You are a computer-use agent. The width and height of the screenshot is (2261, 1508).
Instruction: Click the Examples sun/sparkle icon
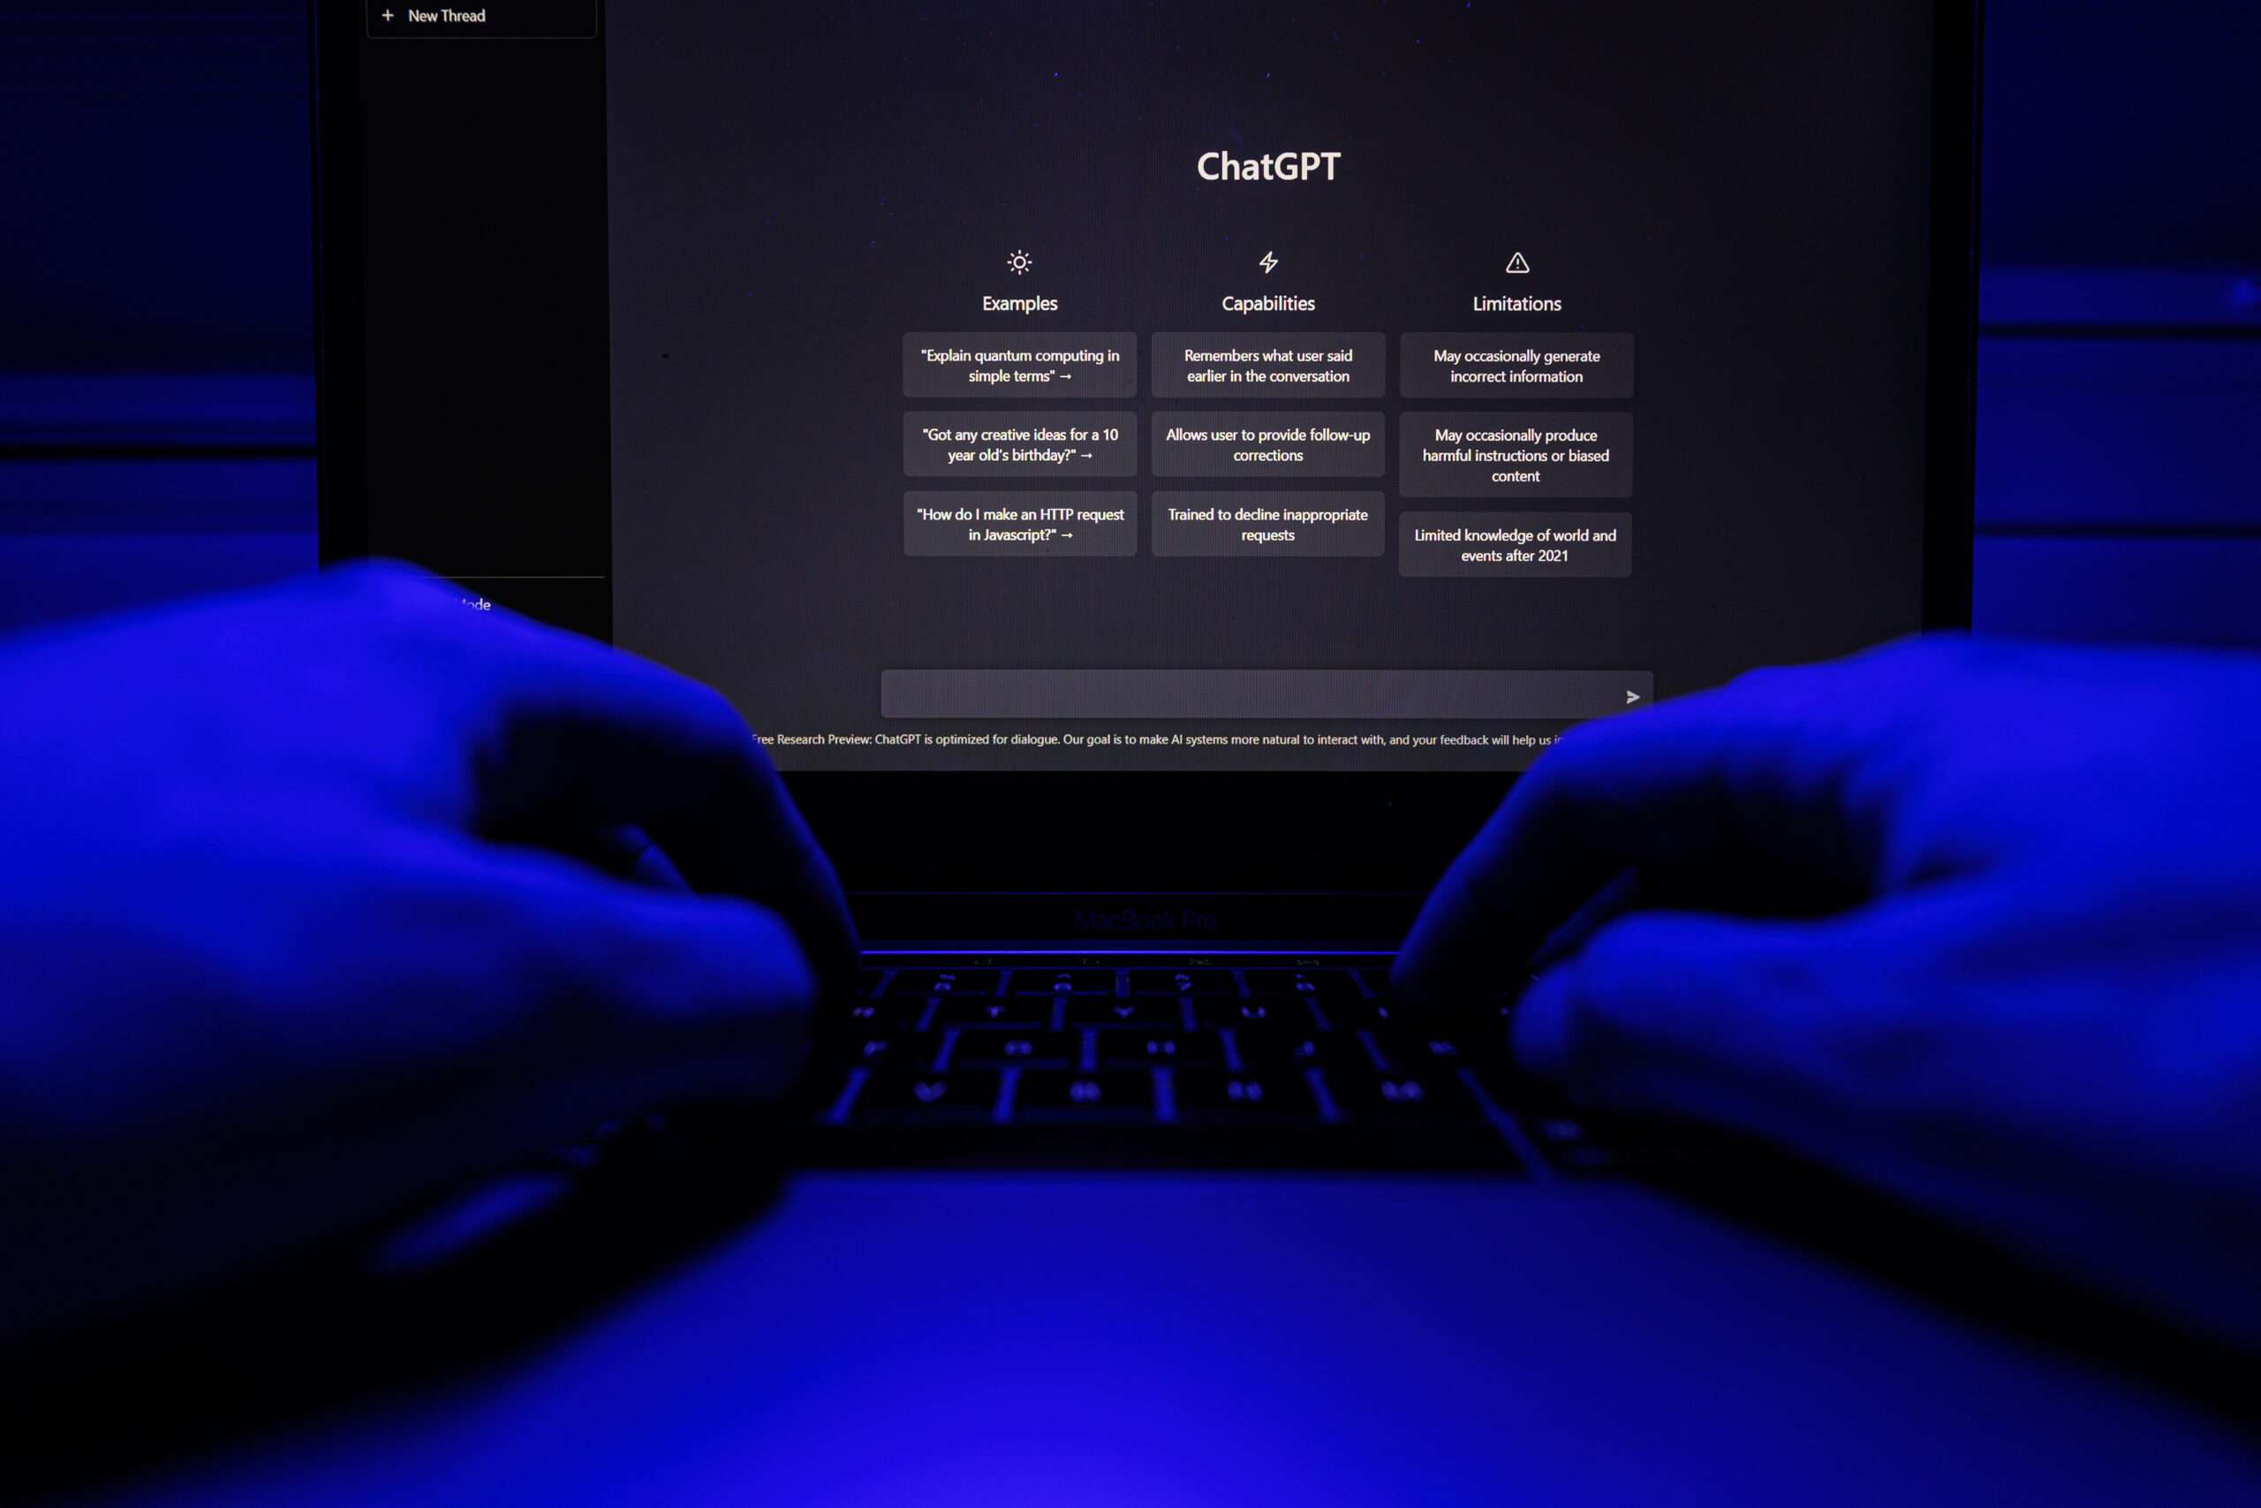click(x=1017, y=261)
